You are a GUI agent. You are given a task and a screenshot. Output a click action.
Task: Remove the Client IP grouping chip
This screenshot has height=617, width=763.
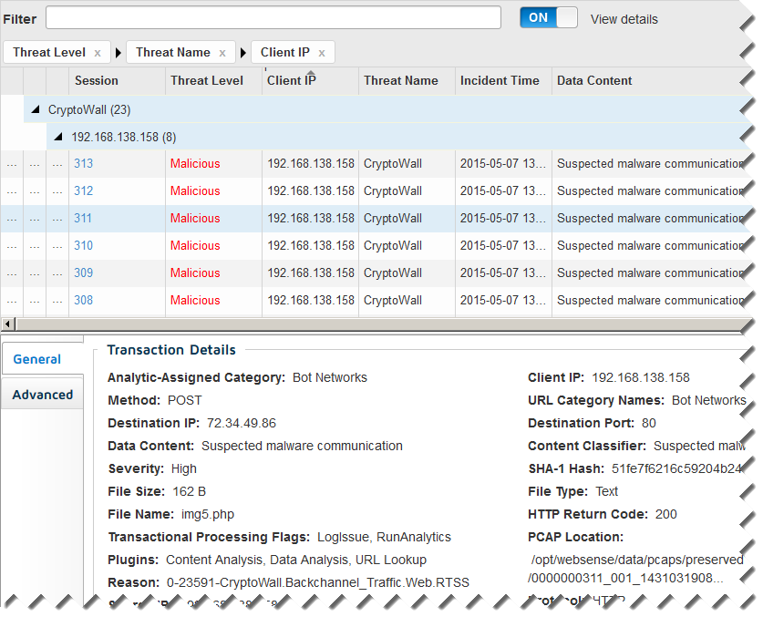[x=322, y=53]
